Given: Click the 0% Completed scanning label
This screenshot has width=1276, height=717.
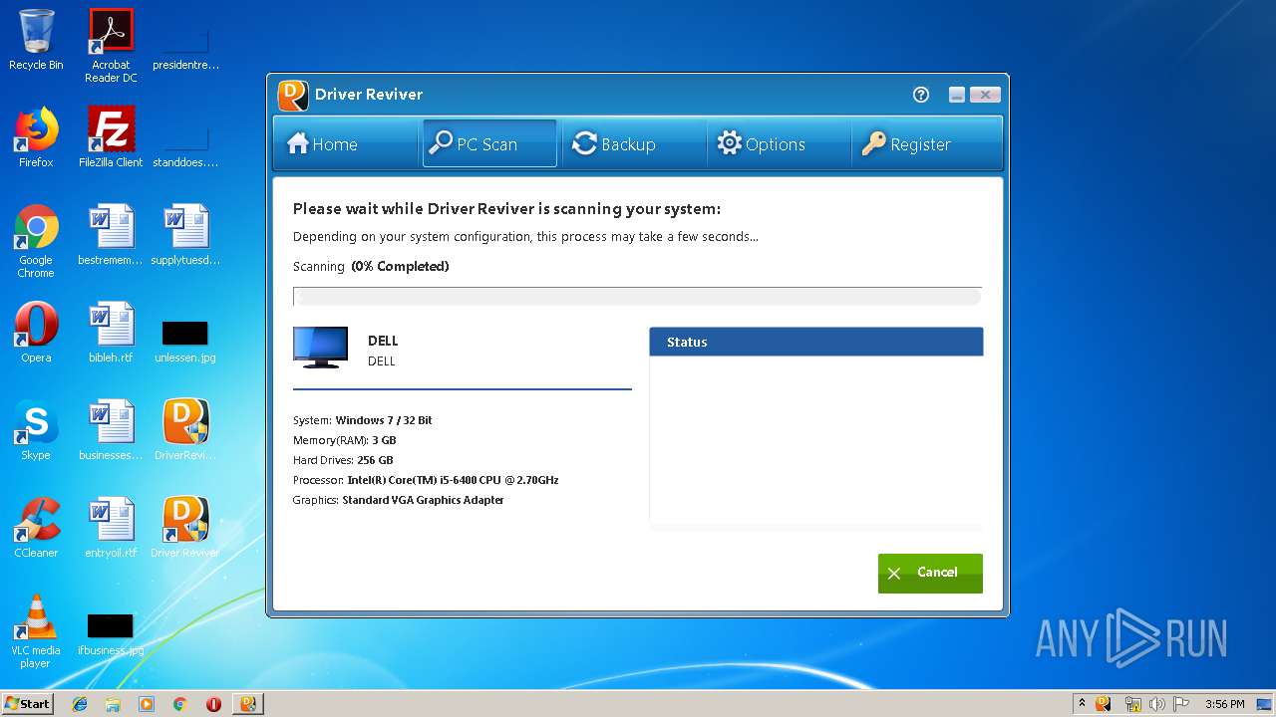Looking at the screenshot, I should pos(400,266).
